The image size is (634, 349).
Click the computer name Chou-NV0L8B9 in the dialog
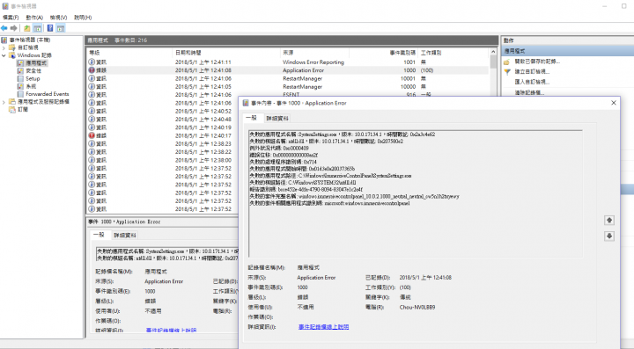tap(417, 307)
